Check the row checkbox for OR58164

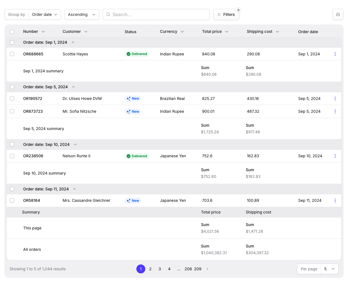12,200
